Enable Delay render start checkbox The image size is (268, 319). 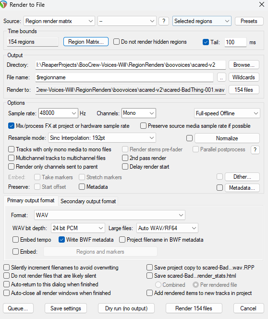point(125,167)
